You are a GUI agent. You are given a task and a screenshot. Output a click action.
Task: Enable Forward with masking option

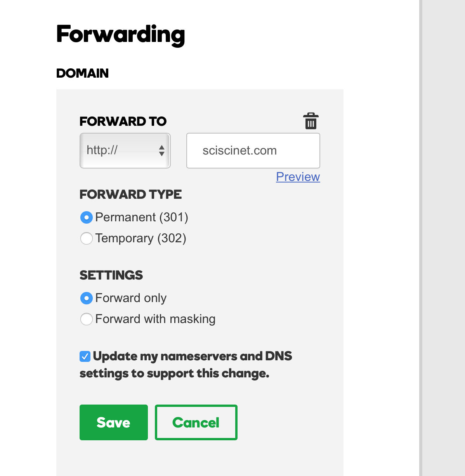pos(86,319)
